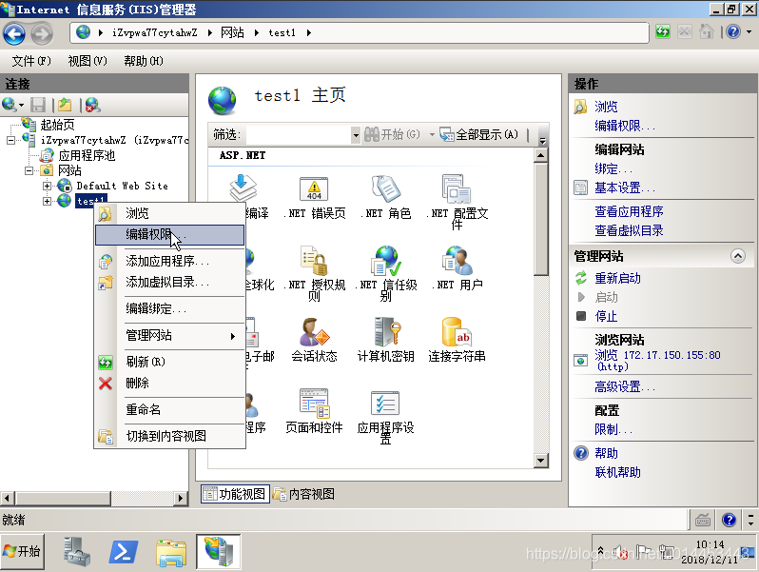This screenshot has height=572, width=759.
Task: Switch to the 内容视图 tab
Action: (x=304, y=494)
